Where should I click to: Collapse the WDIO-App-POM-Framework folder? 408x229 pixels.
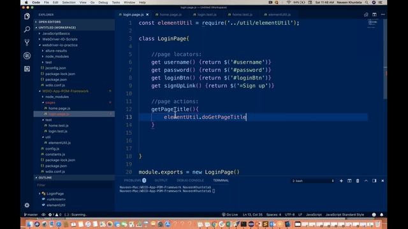[65, 91]
